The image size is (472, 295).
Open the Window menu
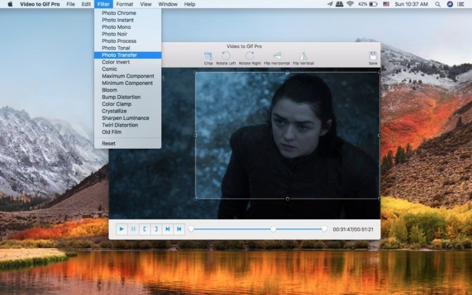point(168,4)
